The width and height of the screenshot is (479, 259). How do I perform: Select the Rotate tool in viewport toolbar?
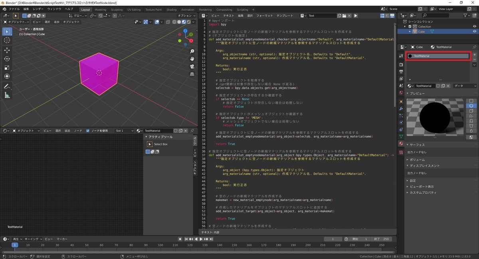(x=7, y=59)
